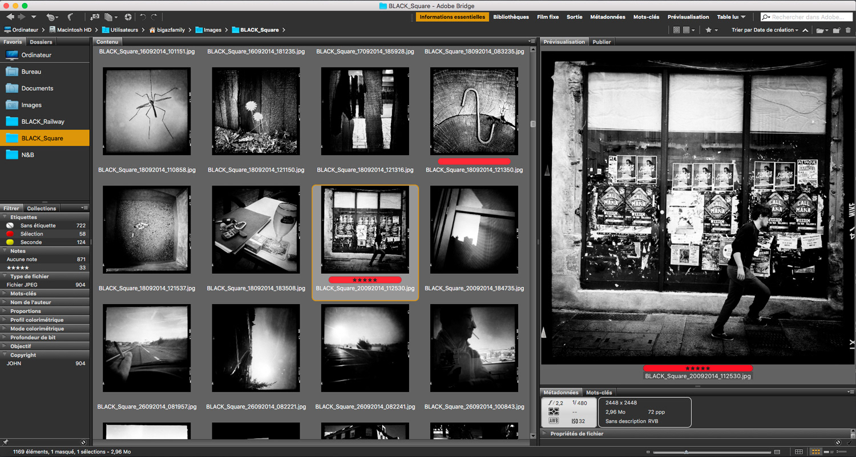Open the Collections tab
The image size is (856, 457).
42,208
